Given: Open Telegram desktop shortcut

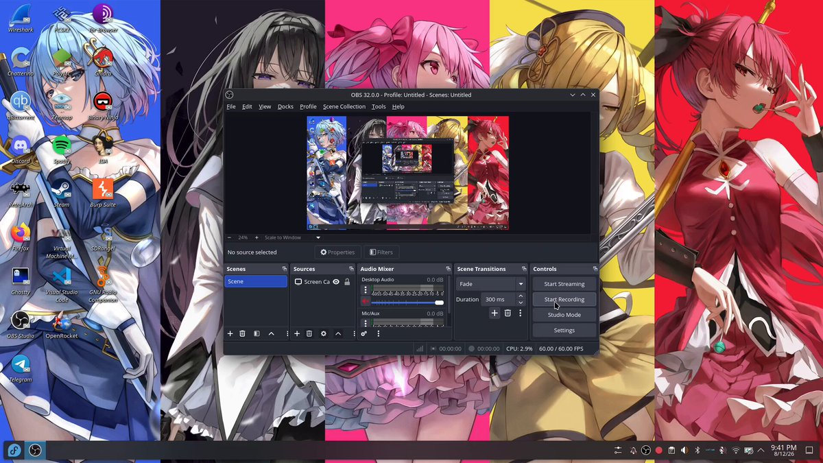Looking at the screenshot, I should (21, 368).
